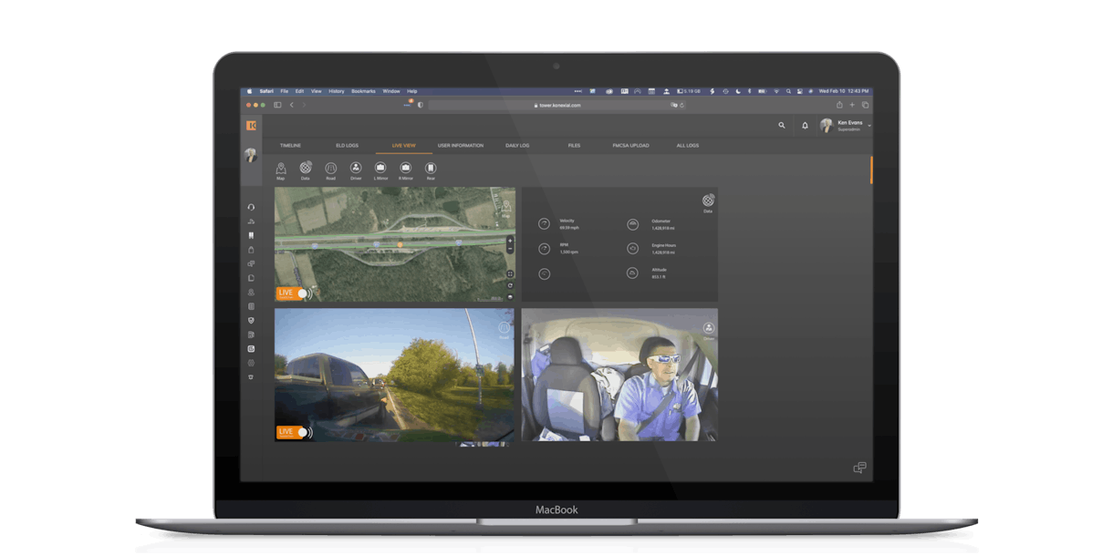This screenshot has height=556, width=1113.
Task: Click the user avatar in left sidebar
Action: click(x=251, y=156)
